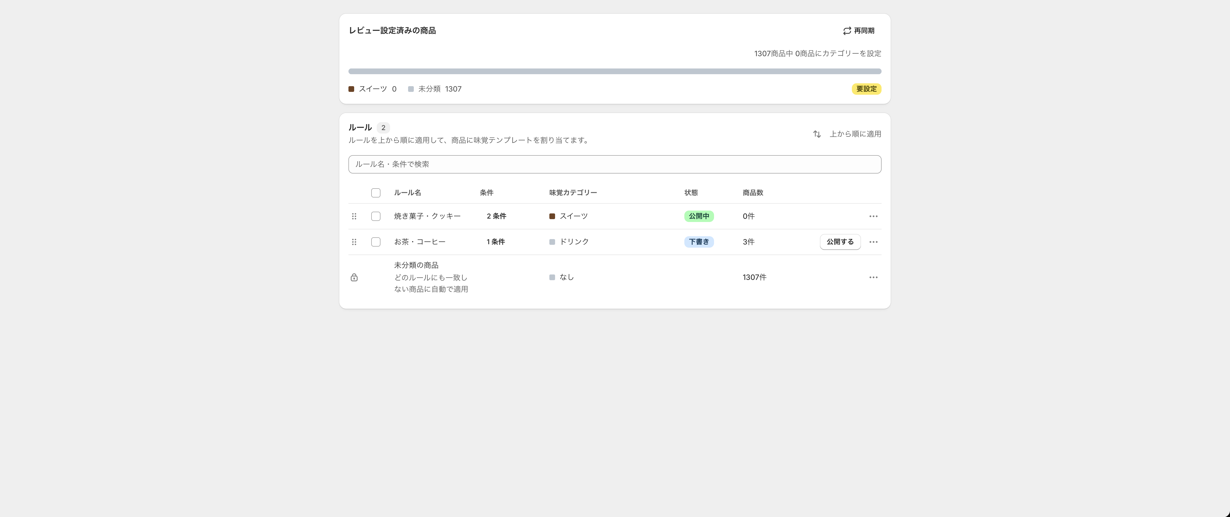Click the drag handle of お茶・コーヒー row
Image resolution: width=1230 pixels, height=517 pixels.
pyautogui.click(x=354, y=242)
